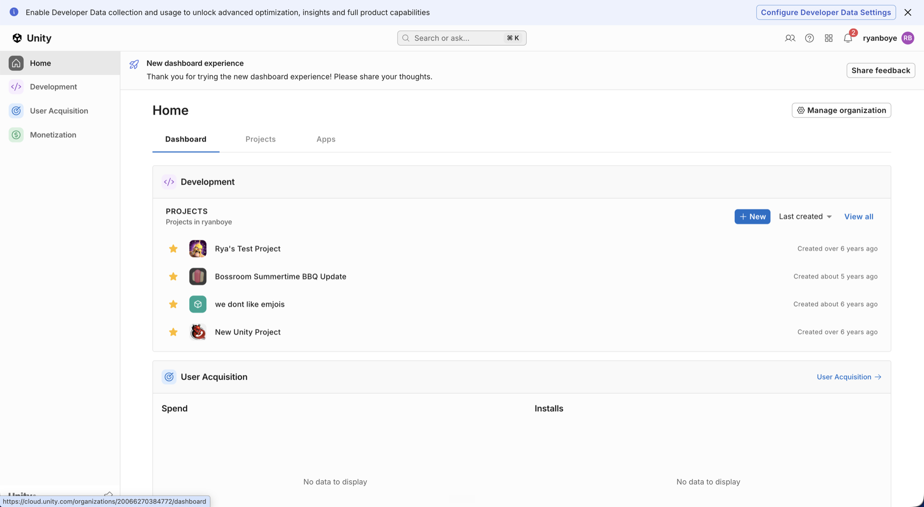
Task: Open the Development code icon in sidebar
Action: pos(16,86)
